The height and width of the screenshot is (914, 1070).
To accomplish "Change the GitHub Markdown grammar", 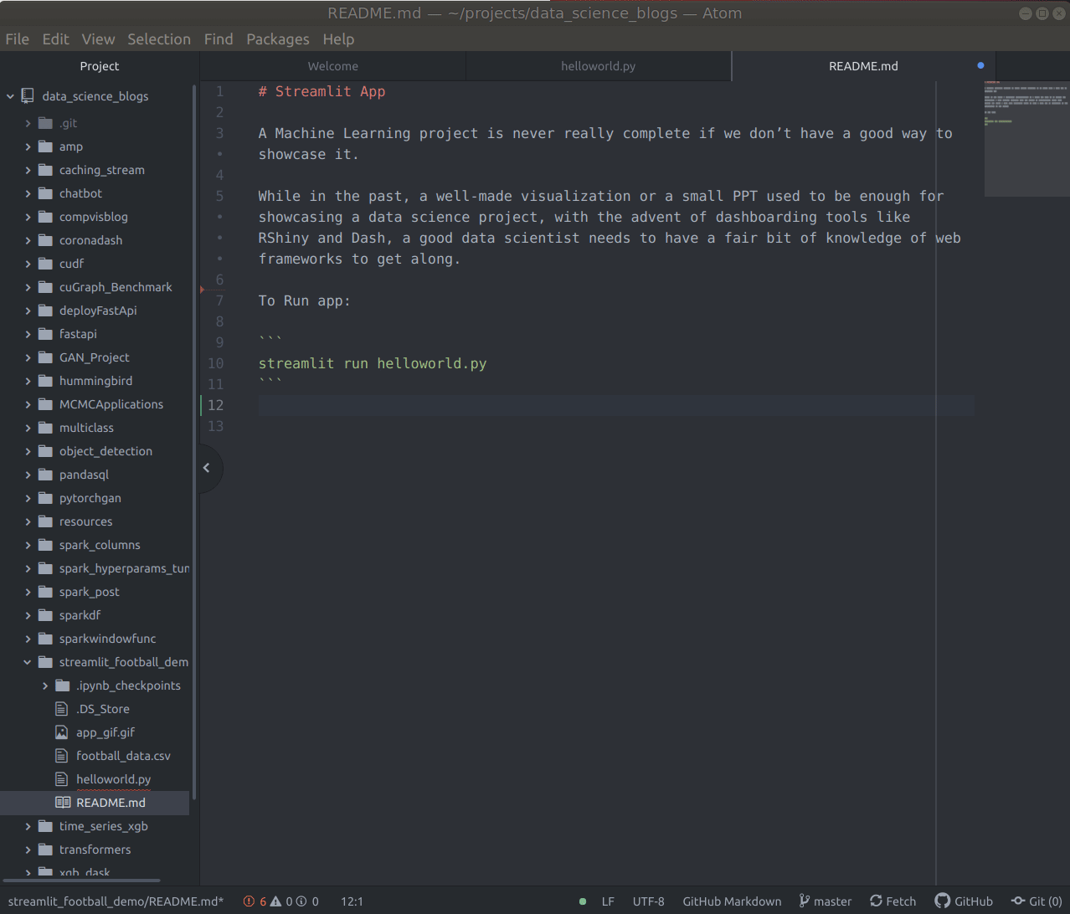I will (x=732, y=901).
